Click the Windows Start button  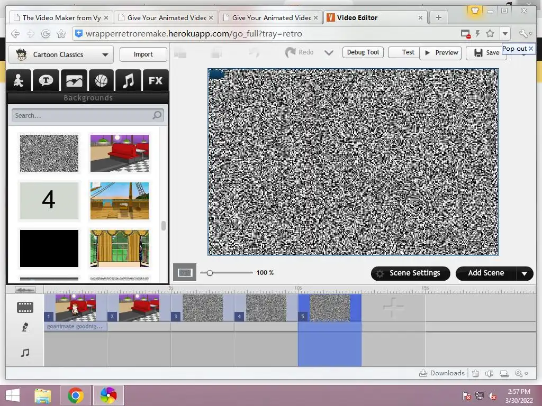(x=13, y=395)
